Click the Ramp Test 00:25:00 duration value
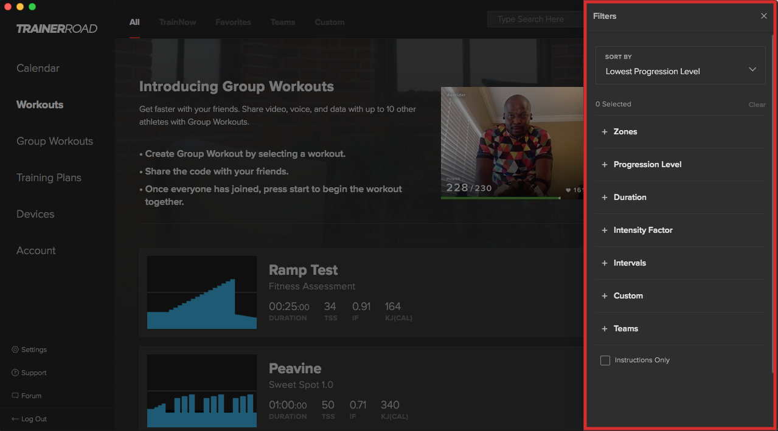Viewport: 778px width, 431px height. click(x=289, y=306)
